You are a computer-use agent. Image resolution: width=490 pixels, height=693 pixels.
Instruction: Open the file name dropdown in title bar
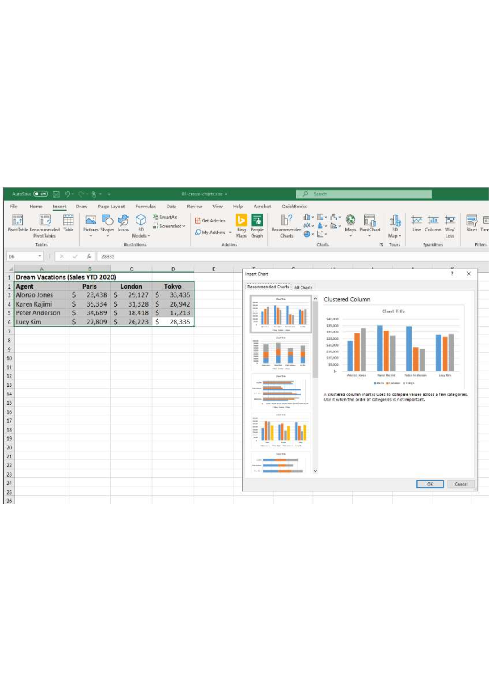(x=226, y=194)
